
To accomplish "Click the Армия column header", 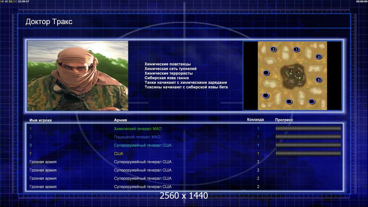I will pos(120,120).
